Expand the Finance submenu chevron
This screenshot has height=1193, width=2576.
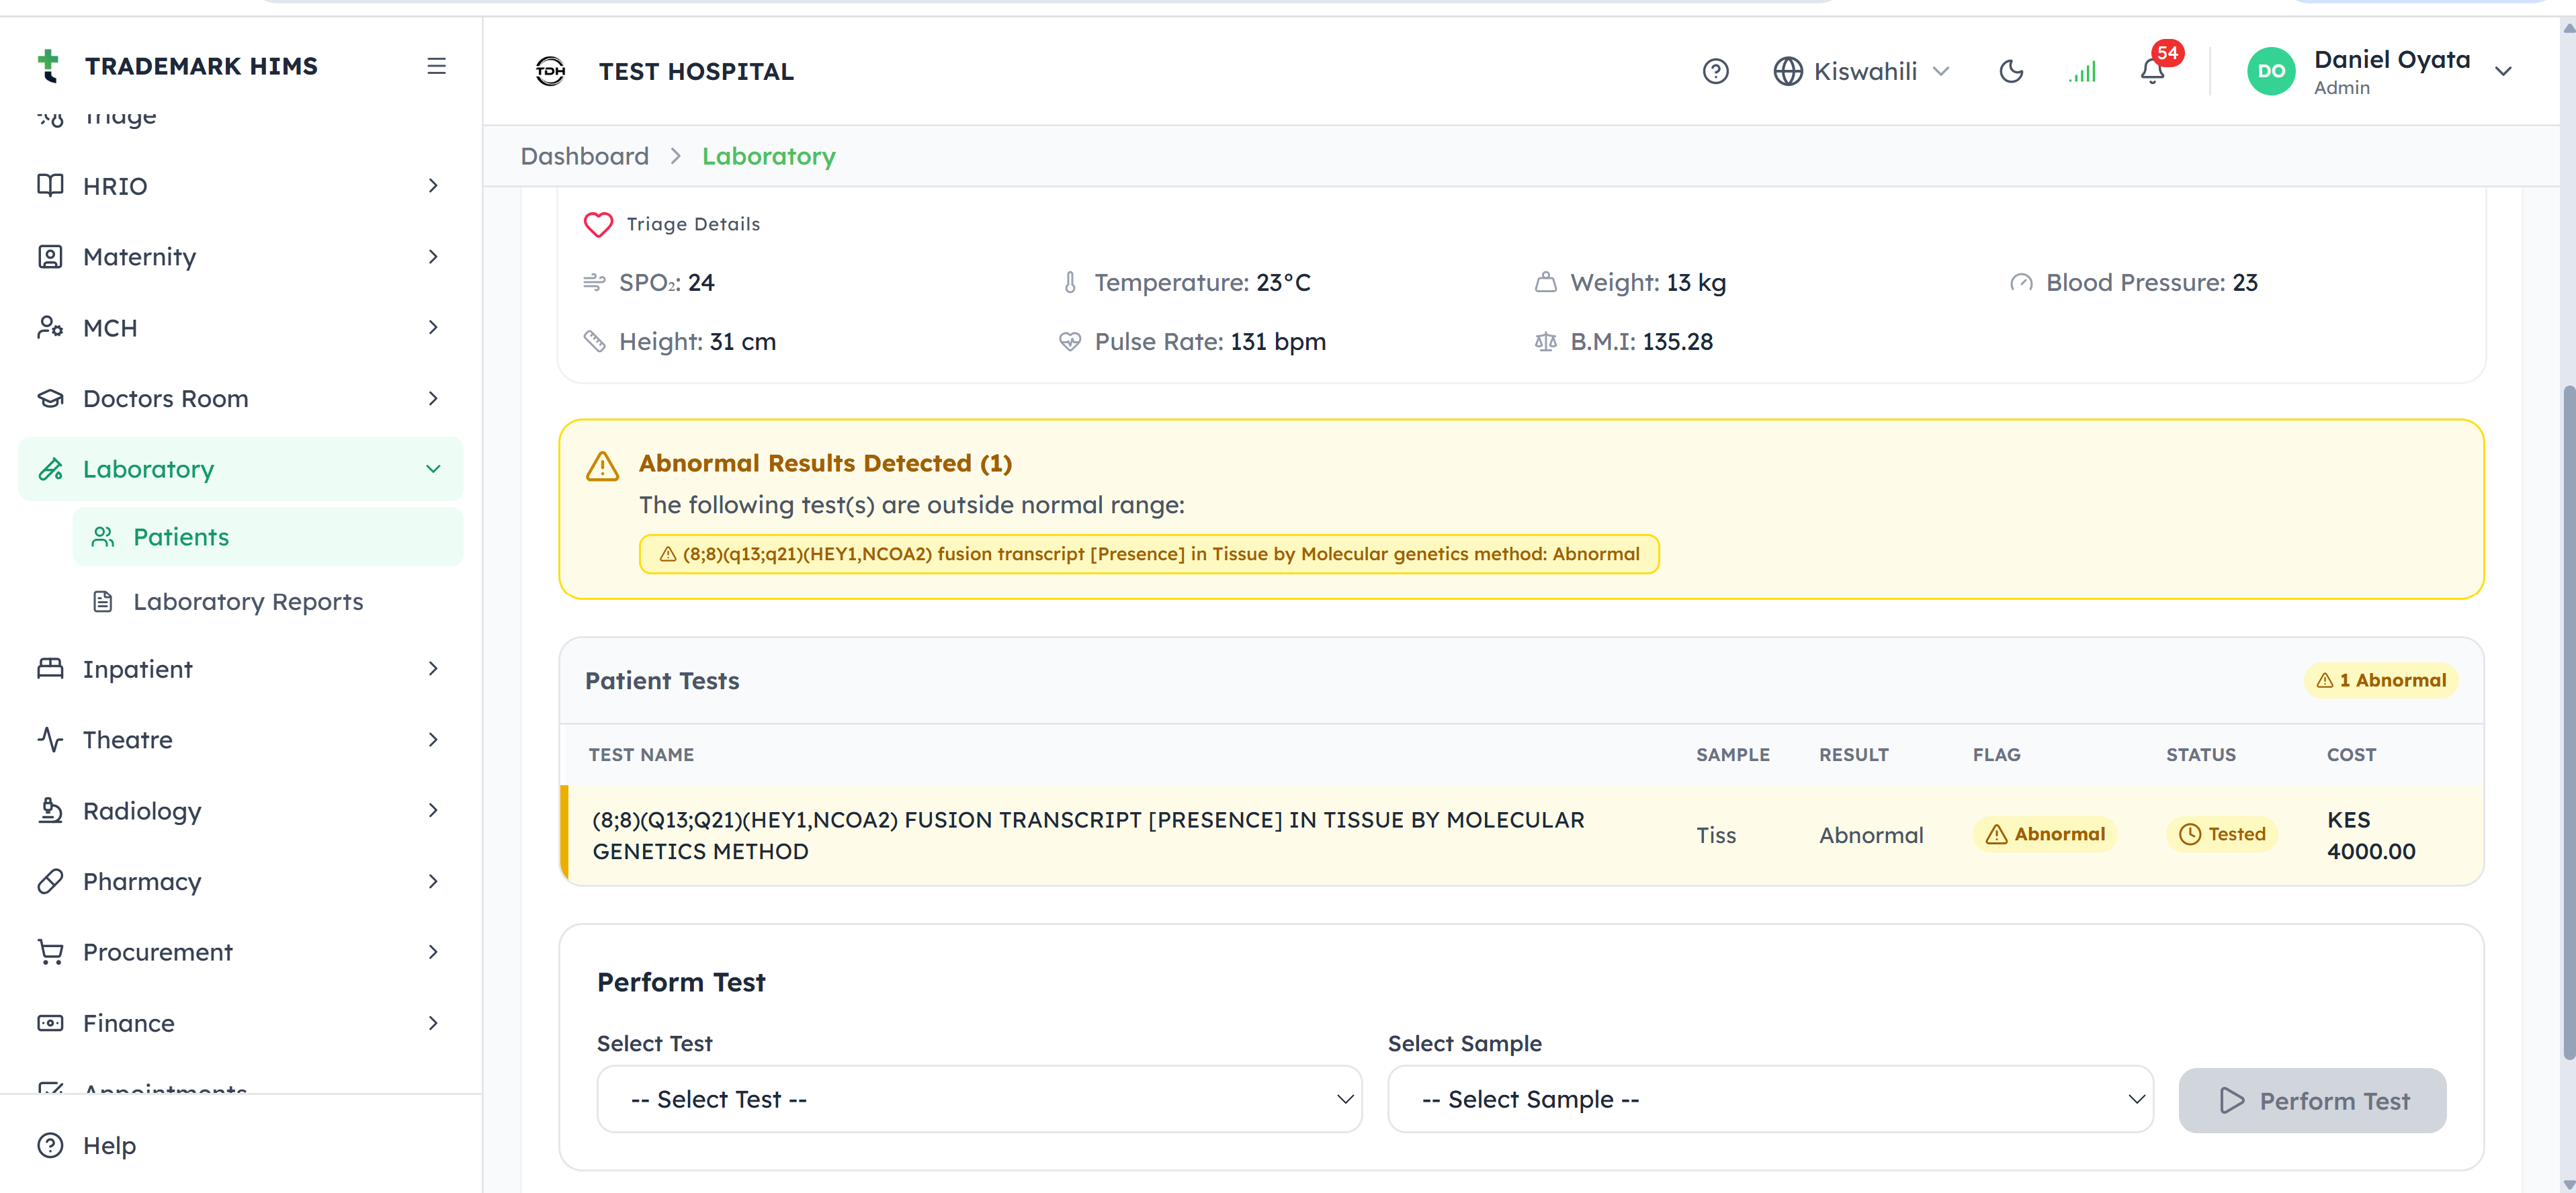[x=433, y=1023]
